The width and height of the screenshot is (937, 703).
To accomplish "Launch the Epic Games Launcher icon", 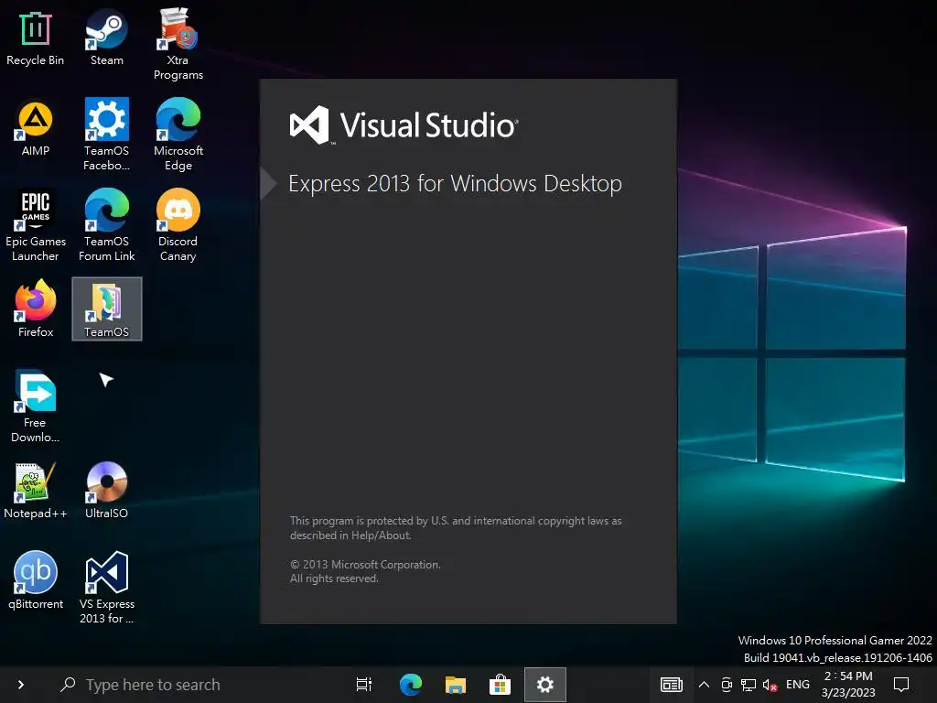I will (36, 226).
